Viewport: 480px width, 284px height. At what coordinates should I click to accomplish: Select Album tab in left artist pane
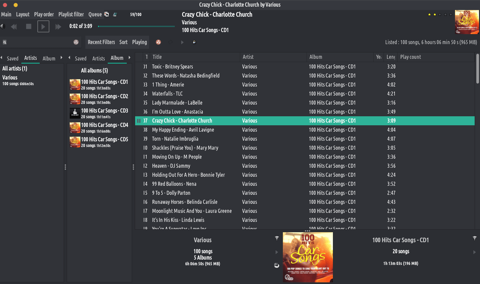(x=49, y=58)
